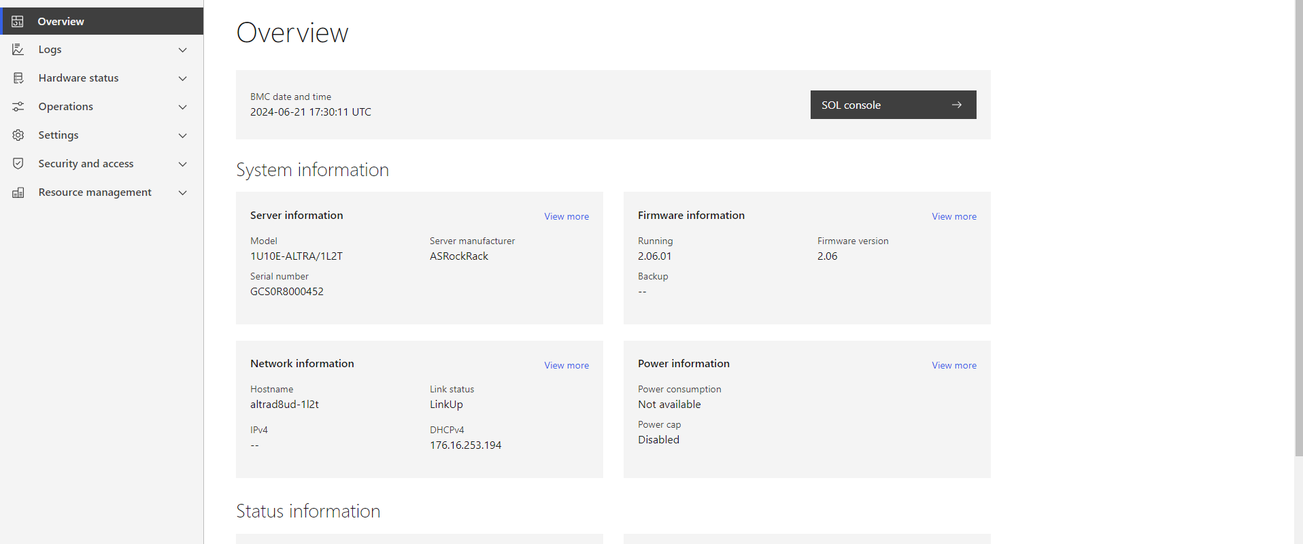Click the Hardware status server icon
The width and height of the screenshot is (1303, 544).
coord(18,78)
